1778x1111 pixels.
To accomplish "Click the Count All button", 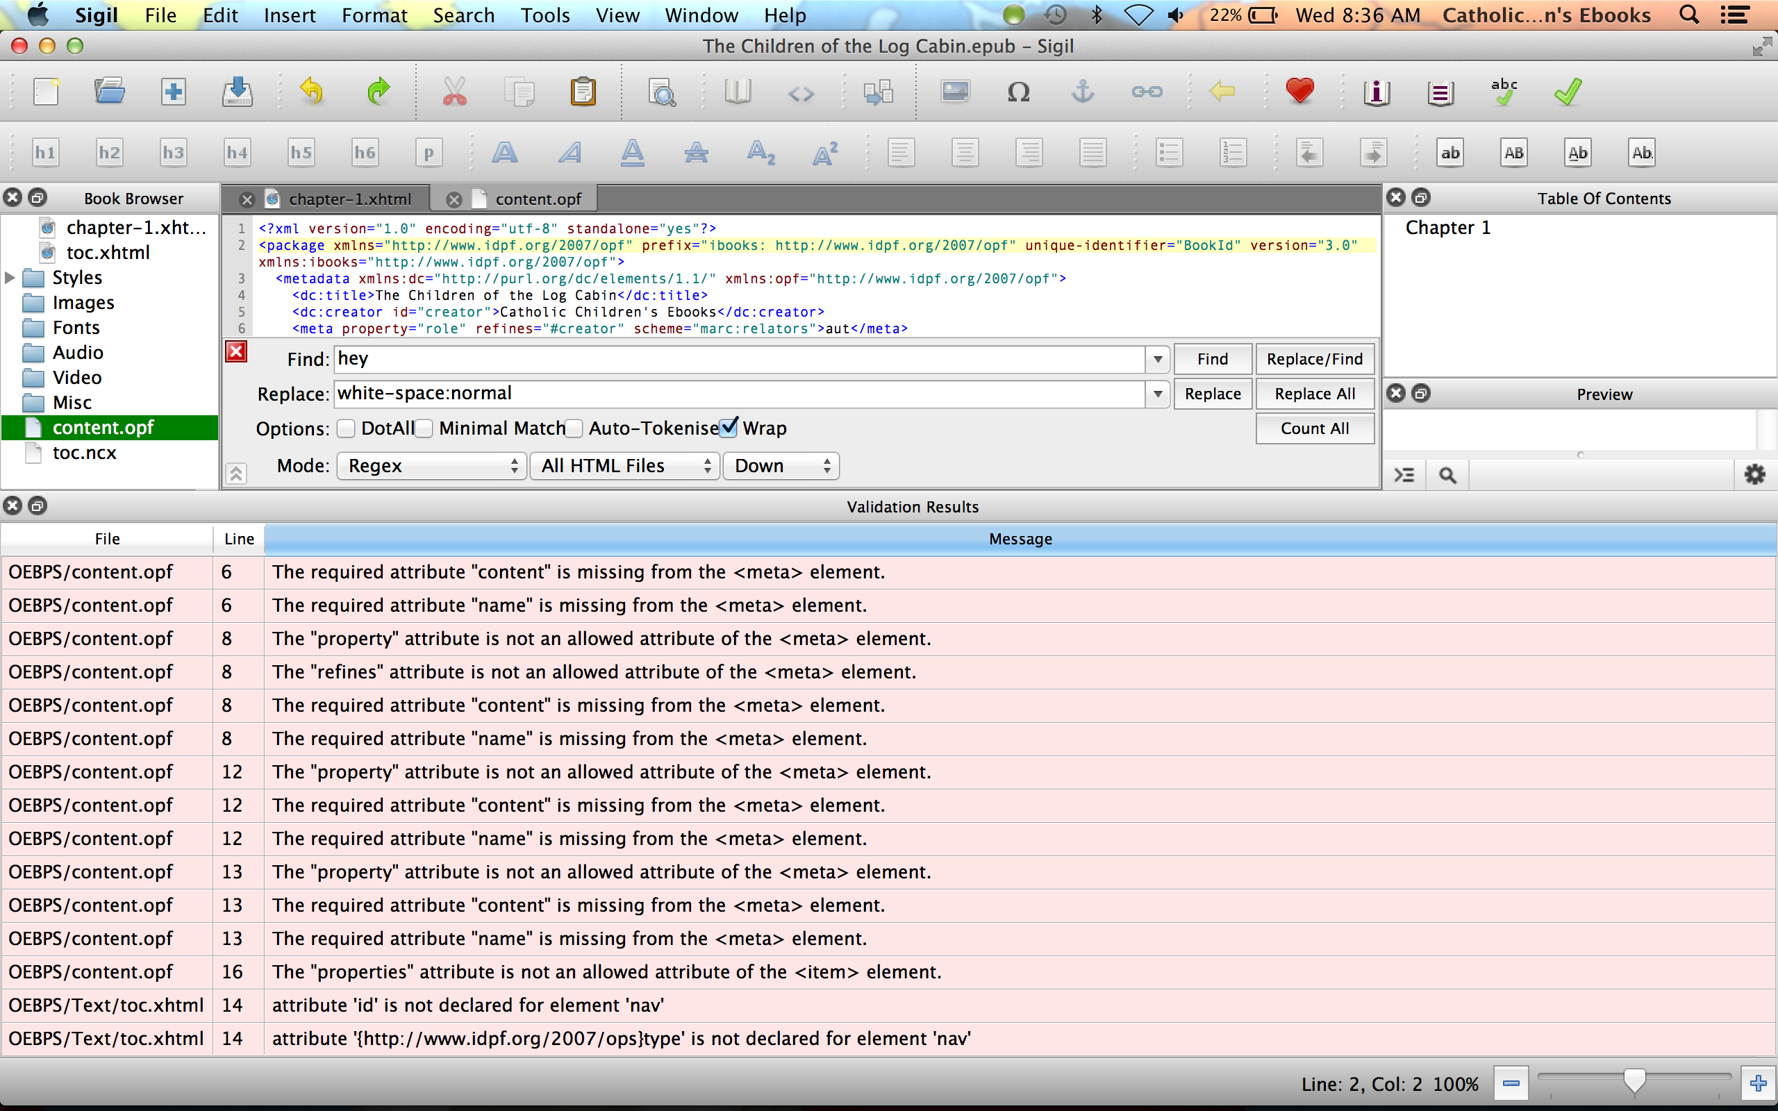I will (x=1314, y=428).
